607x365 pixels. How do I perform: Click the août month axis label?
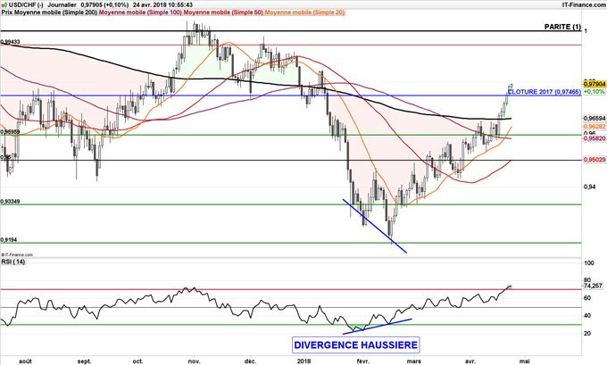pos(26,361)
